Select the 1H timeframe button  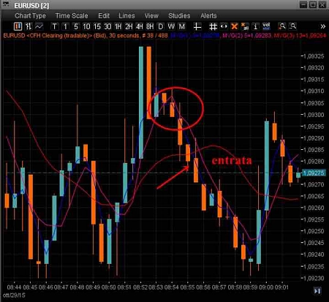118,26
